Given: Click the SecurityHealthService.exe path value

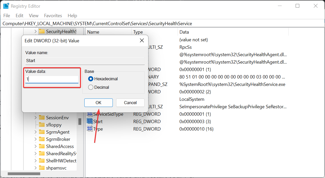Looking at the screenshot, I should click(232, 84).
